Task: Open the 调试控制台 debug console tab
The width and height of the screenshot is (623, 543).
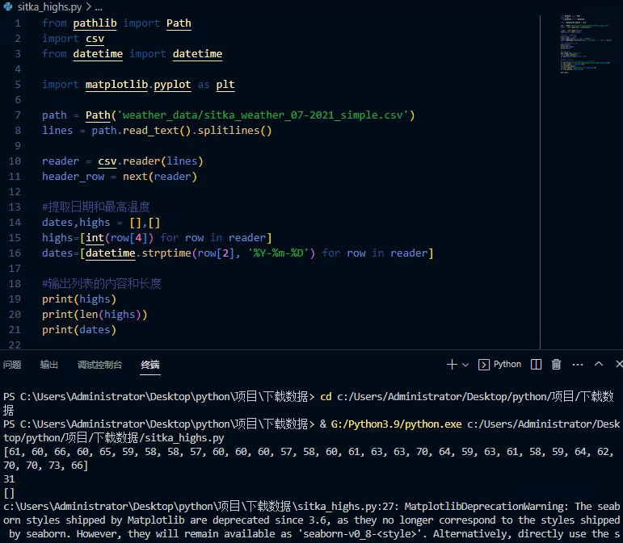Action: coord(99,365)
